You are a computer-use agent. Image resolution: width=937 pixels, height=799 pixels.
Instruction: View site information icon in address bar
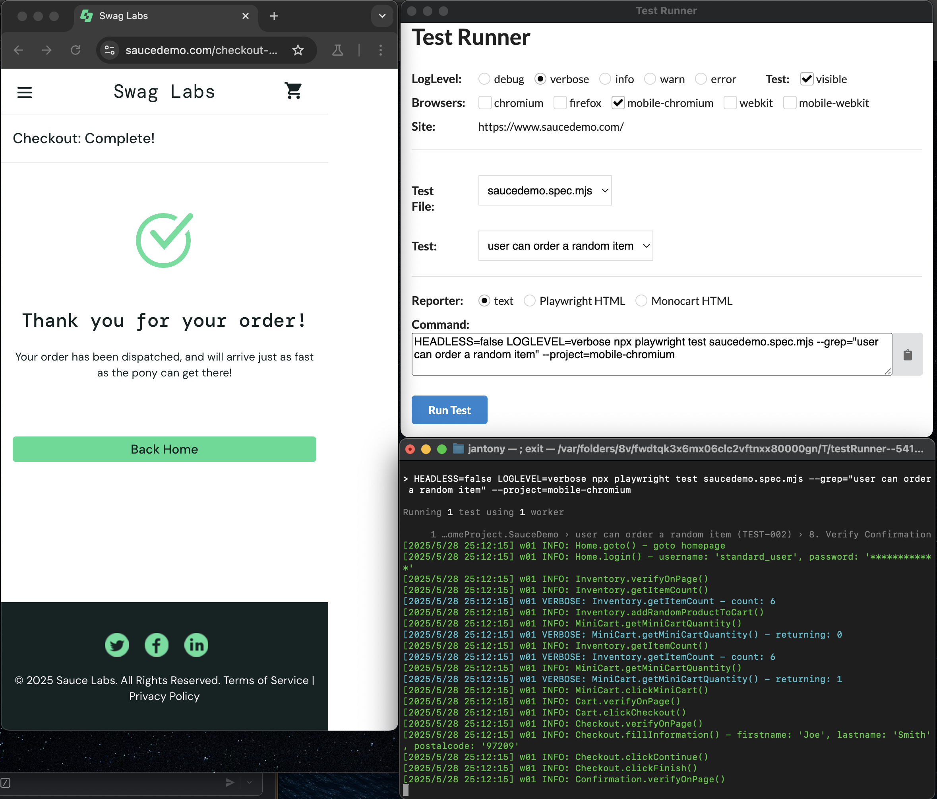[110, 50]
